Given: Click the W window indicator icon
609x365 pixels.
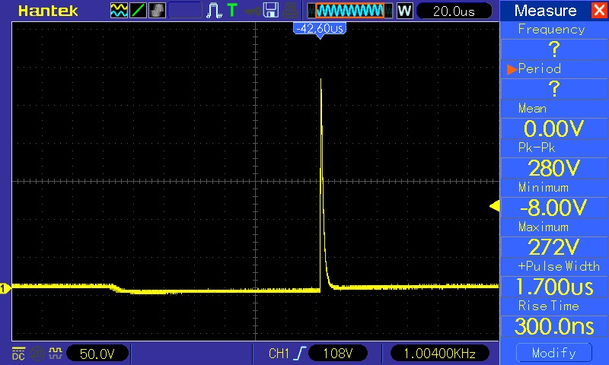Looking at the screenshot, I should click(404, 11).
